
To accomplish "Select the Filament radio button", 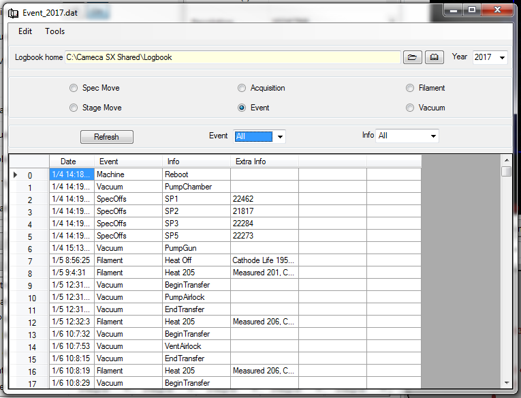I will pos(410,88).
